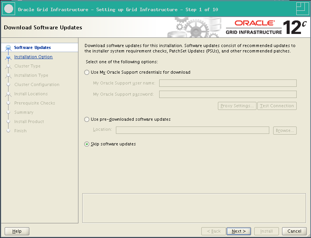Click the Location input field
This screenshot has width=311, height=238.
coord(192,130)
